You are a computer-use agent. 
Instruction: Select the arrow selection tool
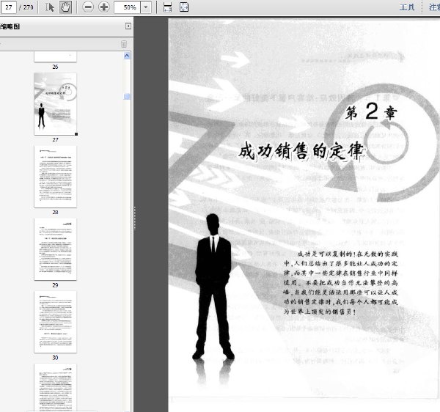point(49,7)
